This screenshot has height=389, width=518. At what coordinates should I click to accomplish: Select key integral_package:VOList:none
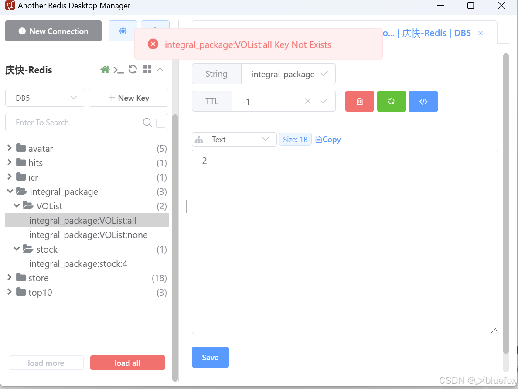pyautogui.click(x=87, y=235)
